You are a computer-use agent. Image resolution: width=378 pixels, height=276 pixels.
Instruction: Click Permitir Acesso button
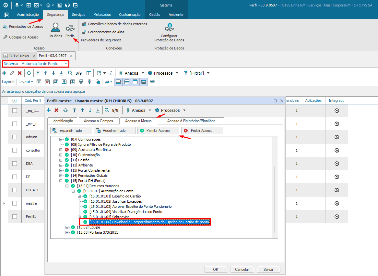click(159, 131)
